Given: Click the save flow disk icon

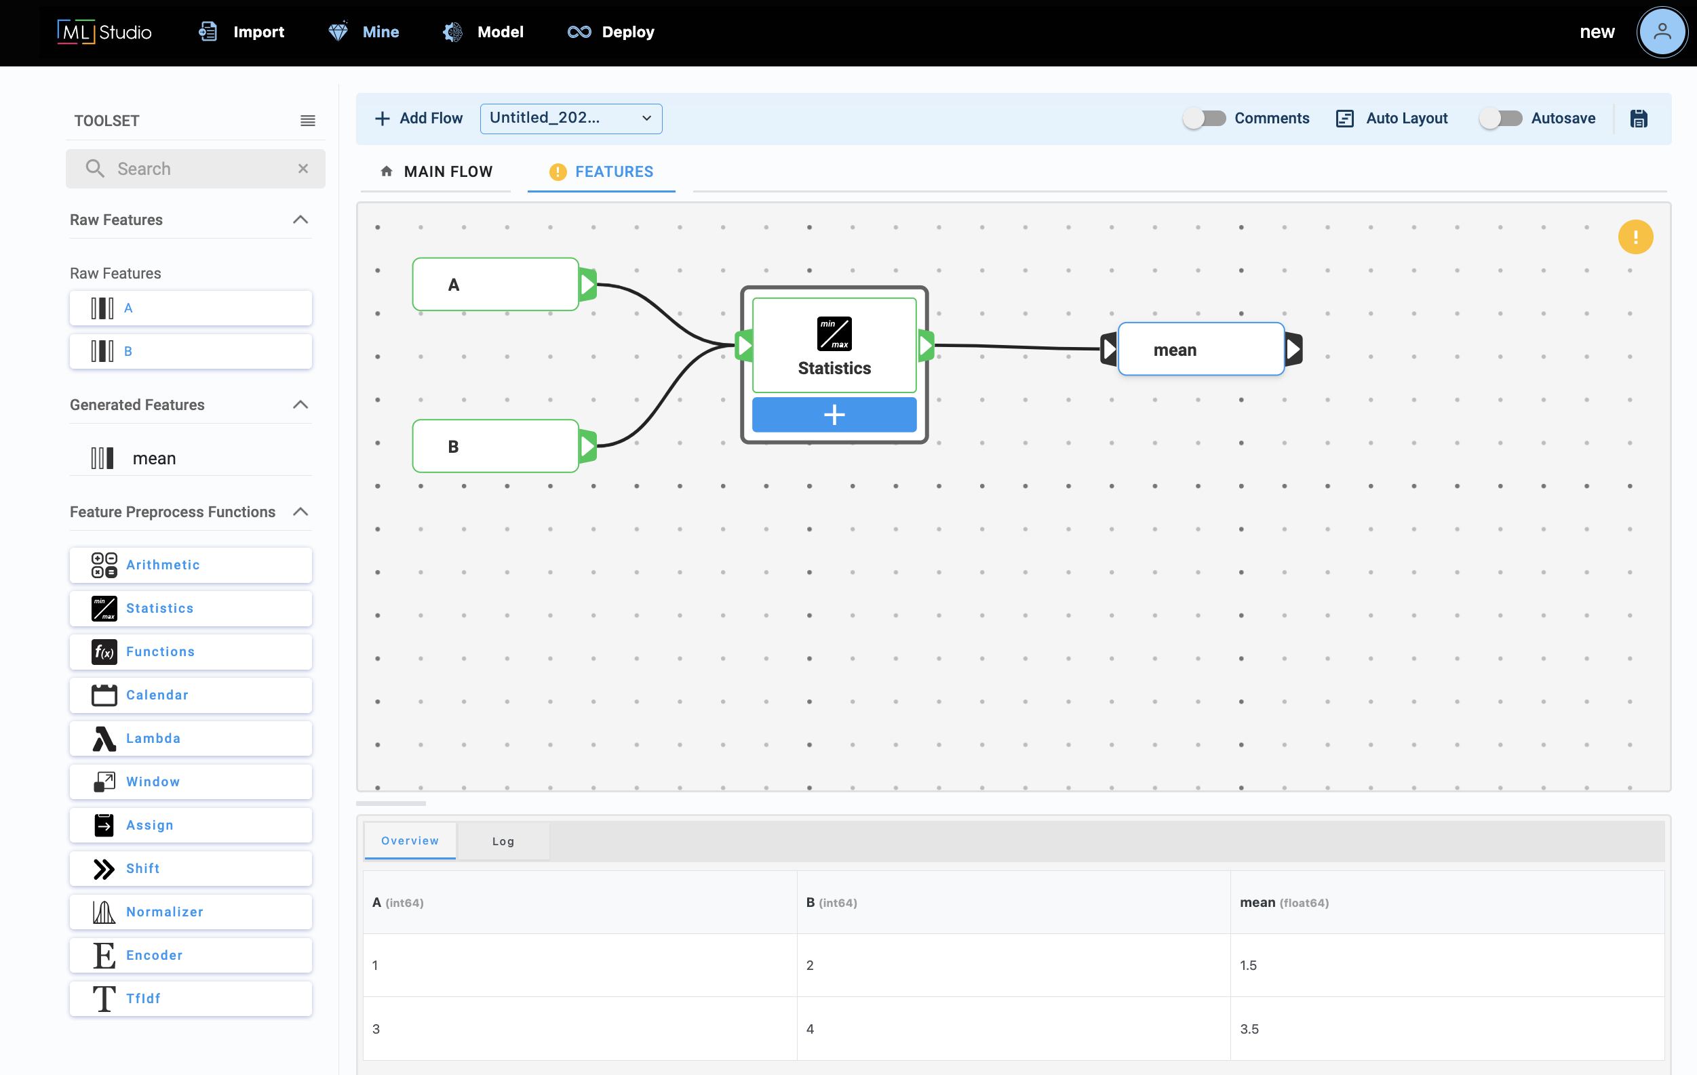Looking at the screenshot, I should [x=1639, y=119].
